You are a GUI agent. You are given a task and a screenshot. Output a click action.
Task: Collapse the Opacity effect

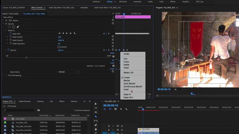click(x=3, y=24)
